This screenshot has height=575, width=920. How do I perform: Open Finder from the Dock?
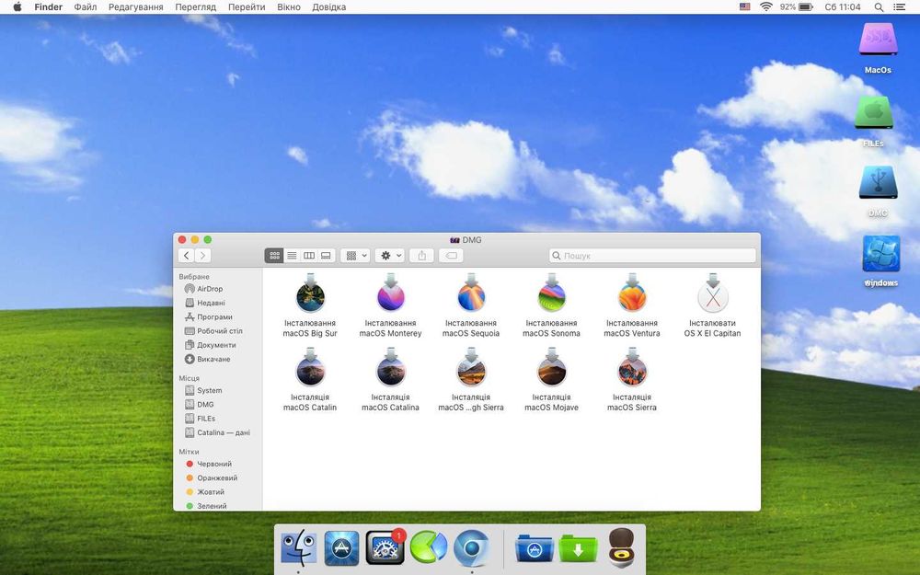click(299, 546)
